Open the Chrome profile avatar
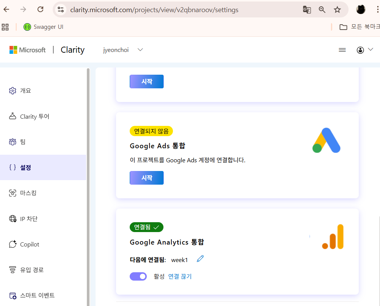The height and width of the screenshot is (306, 380). coord(361,9)
